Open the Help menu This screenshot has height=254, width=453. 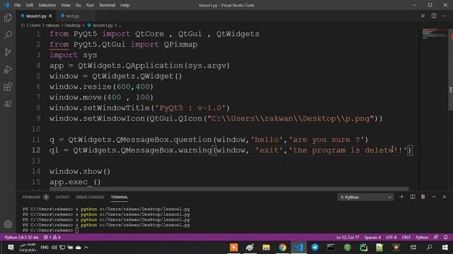point(125,5)
